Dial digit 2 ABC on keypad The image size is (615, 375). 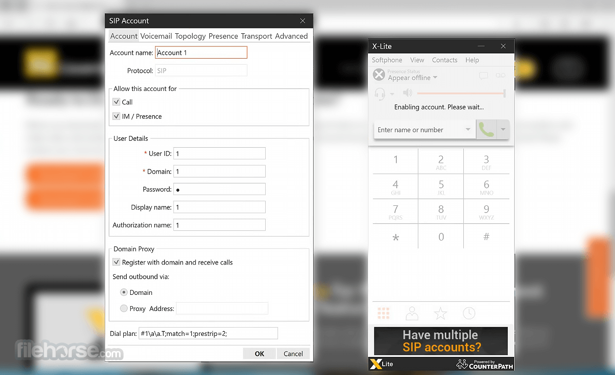(441, 161)
